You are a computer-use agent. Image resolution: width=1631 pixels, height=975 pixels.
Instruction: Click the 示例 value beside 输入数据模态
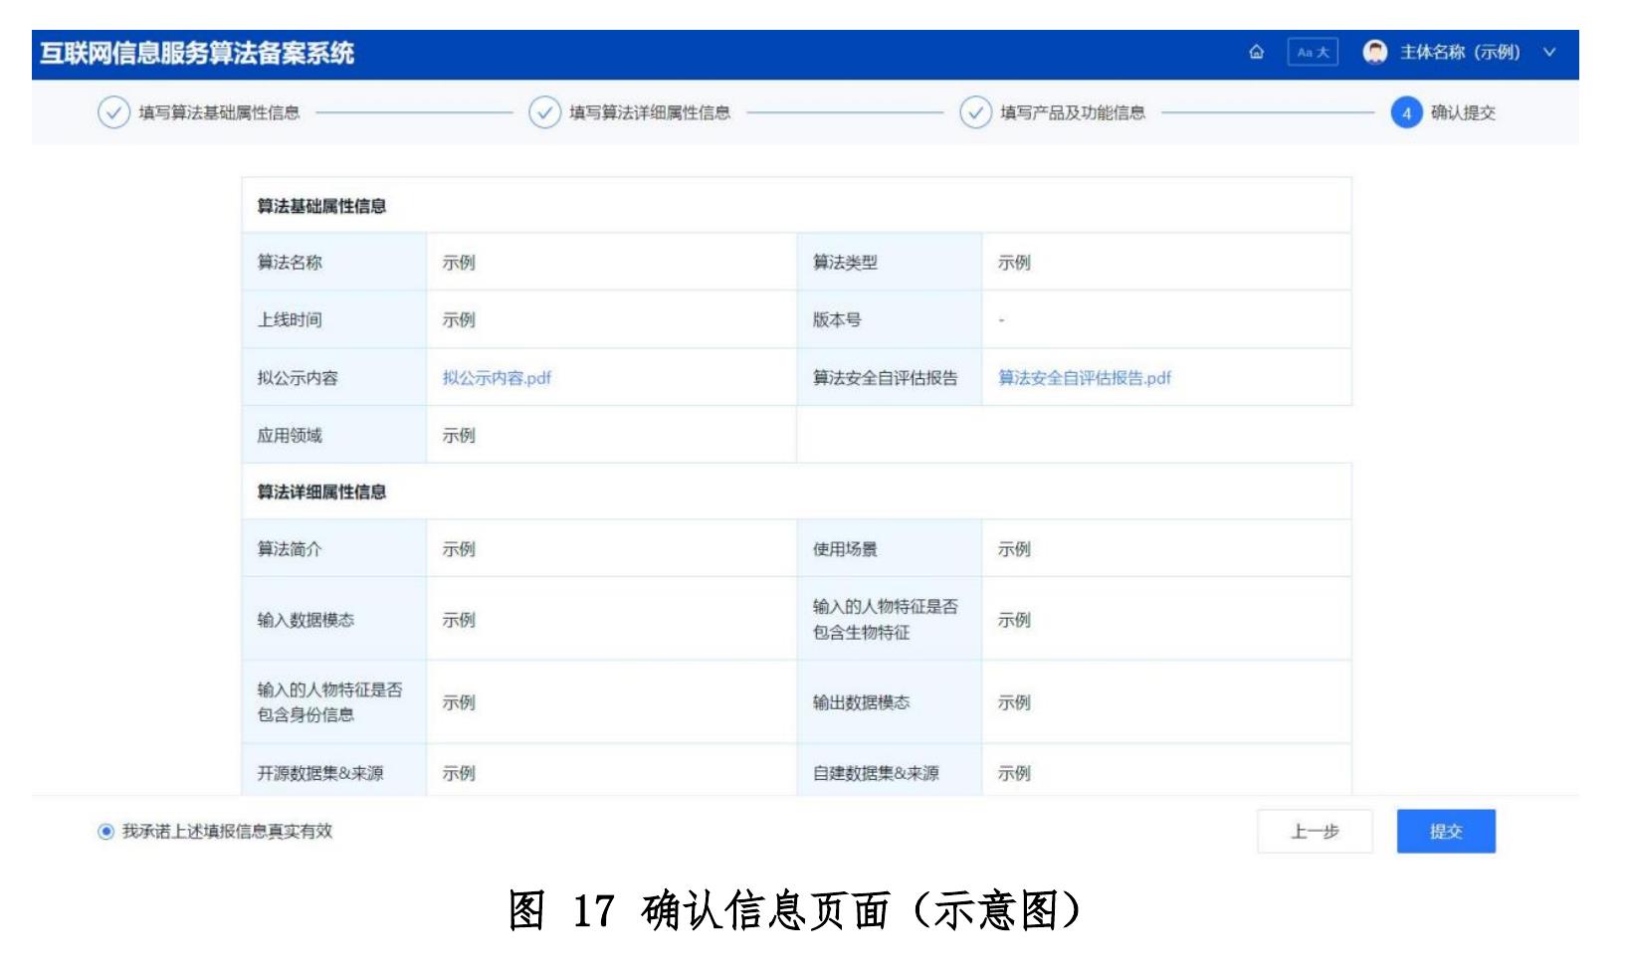click(x=459, y=620)
